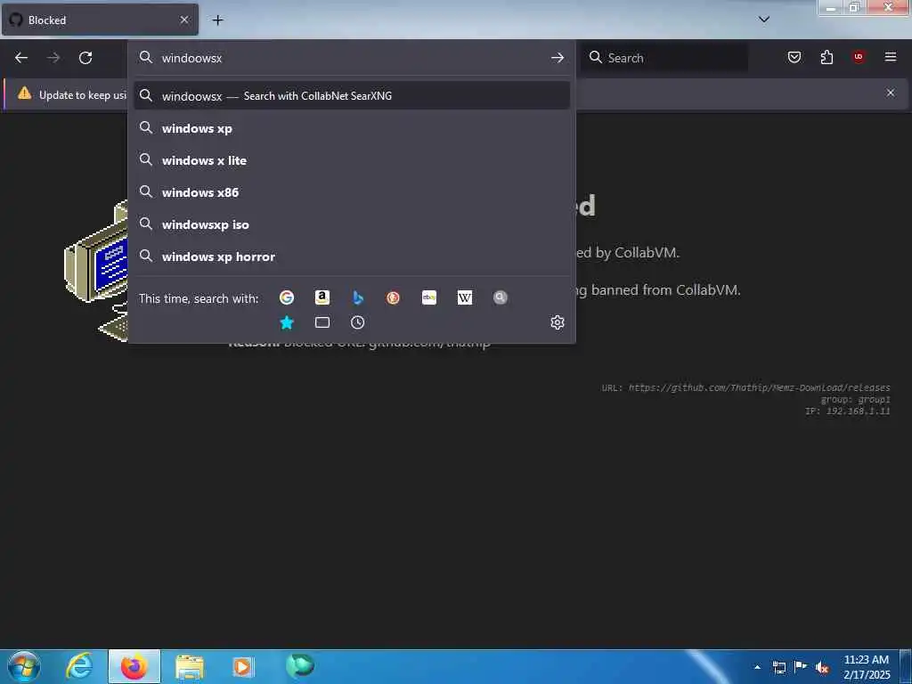Click the muted volume tray icon
Screen dimensions: 912x684
tap(822, 668)
